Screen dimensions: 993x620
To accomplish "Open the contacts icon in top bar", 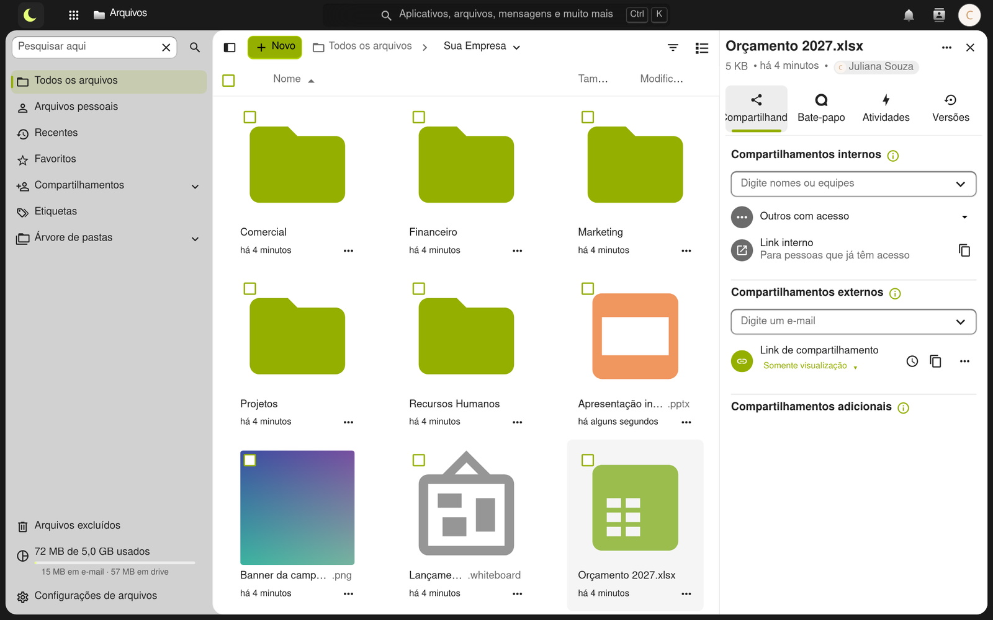I will [939, 15].
